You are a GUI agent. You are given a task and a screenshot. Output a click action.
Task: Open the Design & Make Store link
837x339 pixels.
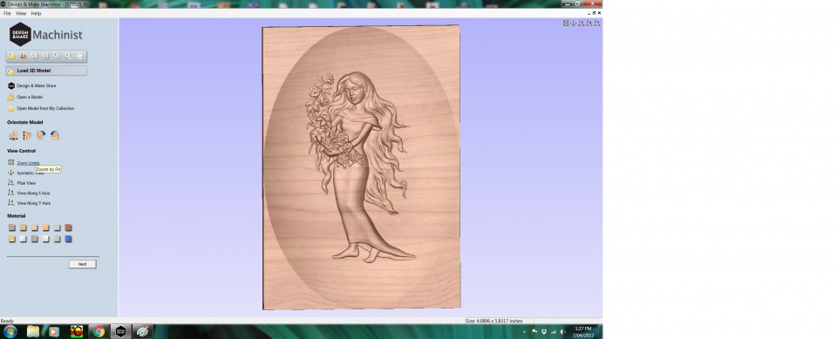point(36,85)
